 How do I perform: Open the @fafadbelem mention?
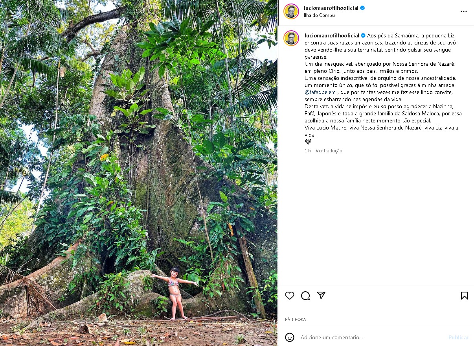tap(320, 92)
